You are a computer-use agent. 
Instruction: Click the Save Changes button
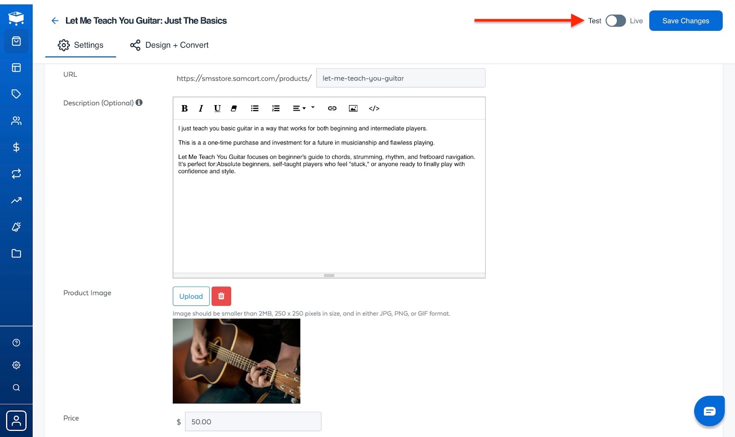[685, 21]
